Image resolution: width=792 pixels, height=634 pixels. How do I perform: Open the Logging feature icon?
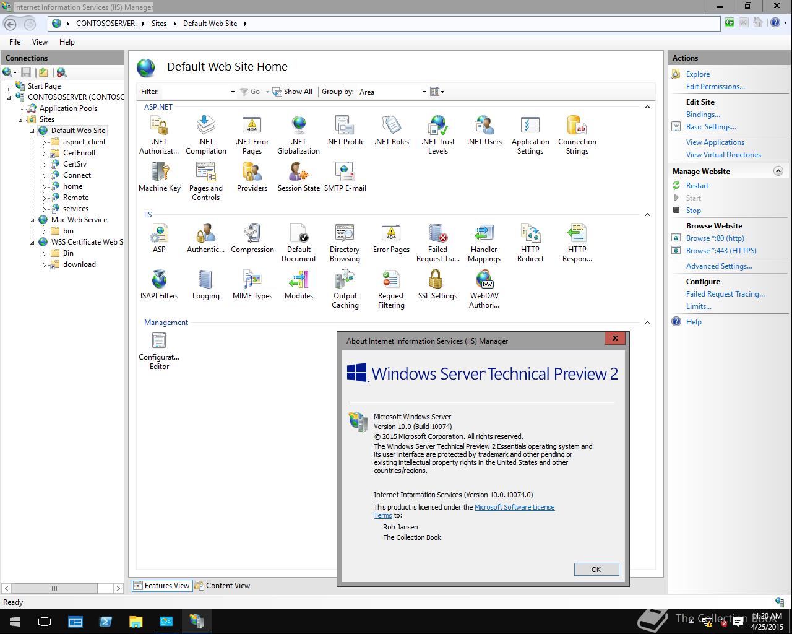point(205,285)
